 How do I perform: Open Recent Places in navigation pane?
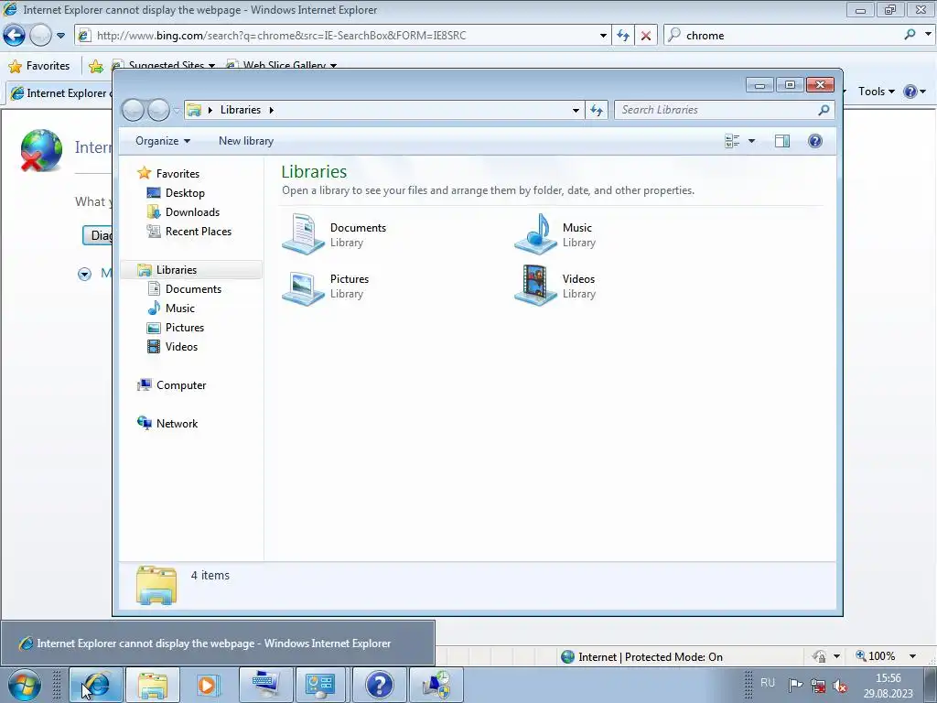click(199, 232)
